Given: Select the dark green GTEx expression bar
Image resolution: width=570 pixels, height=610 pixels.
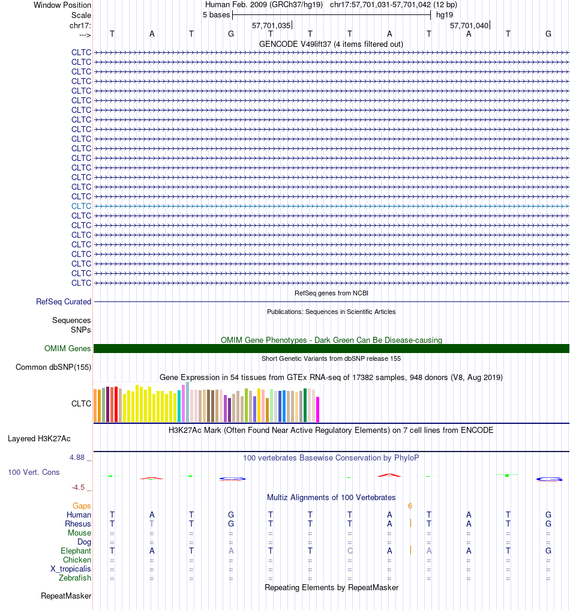Looking at the screenshot, I should tap(305, 405).
